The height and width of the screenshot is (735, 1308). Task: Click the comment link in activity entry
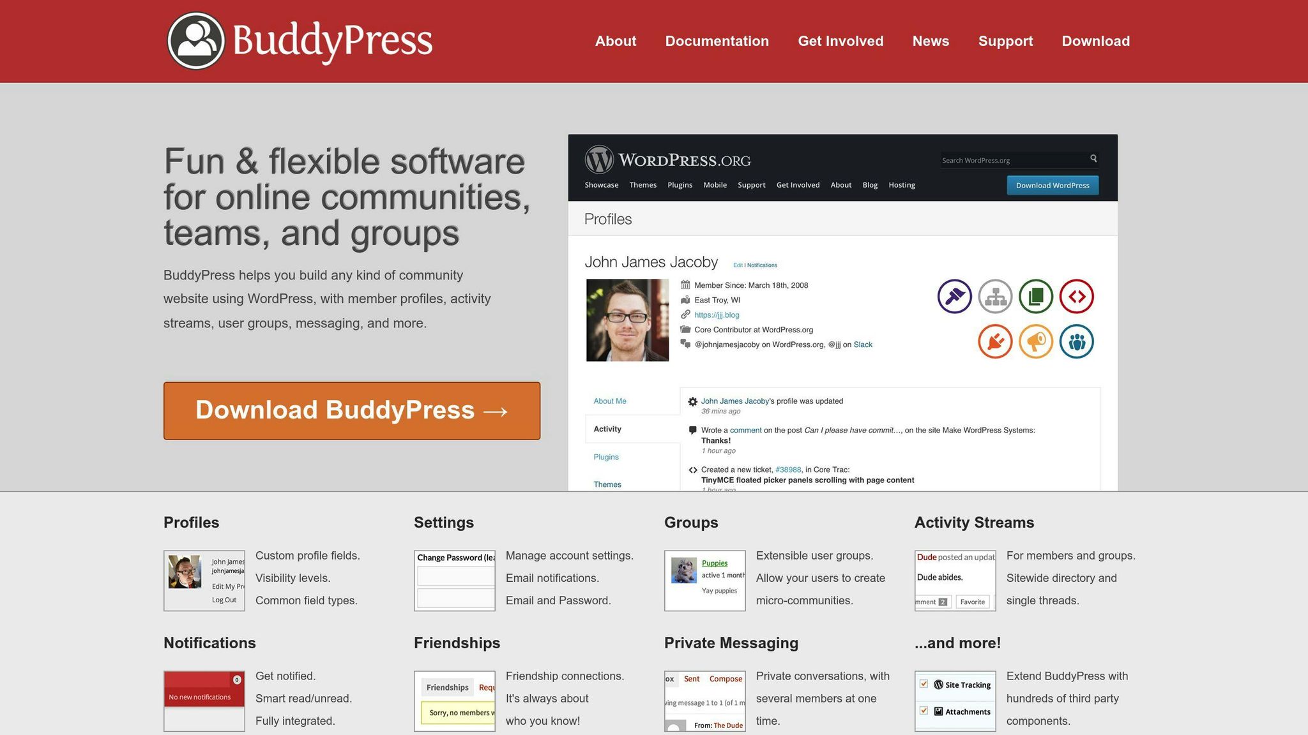(x=746, y=430)
